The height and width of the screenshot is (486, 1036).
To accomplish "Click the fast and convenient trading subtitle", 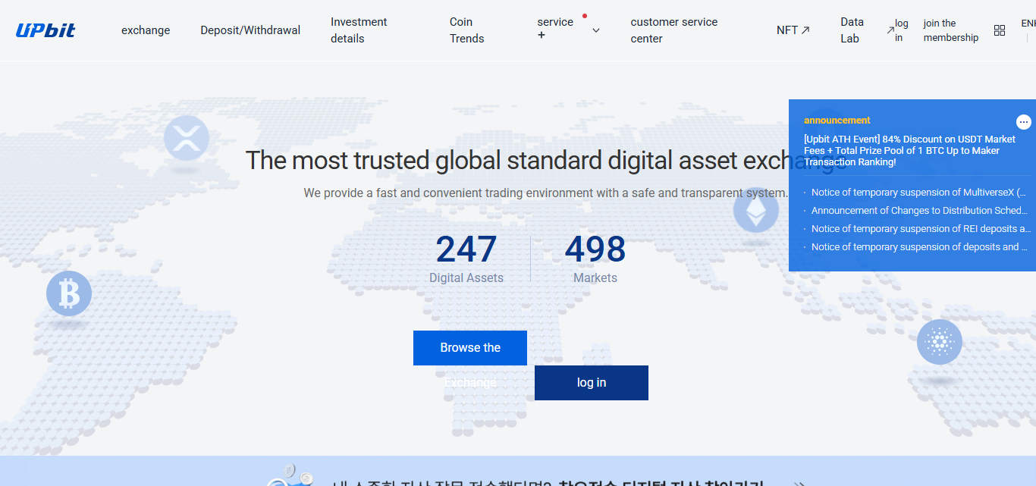I will [546, 193].
